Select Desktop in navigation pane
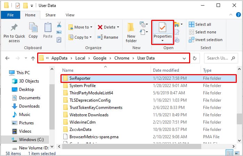 click(x=23, y=89)
